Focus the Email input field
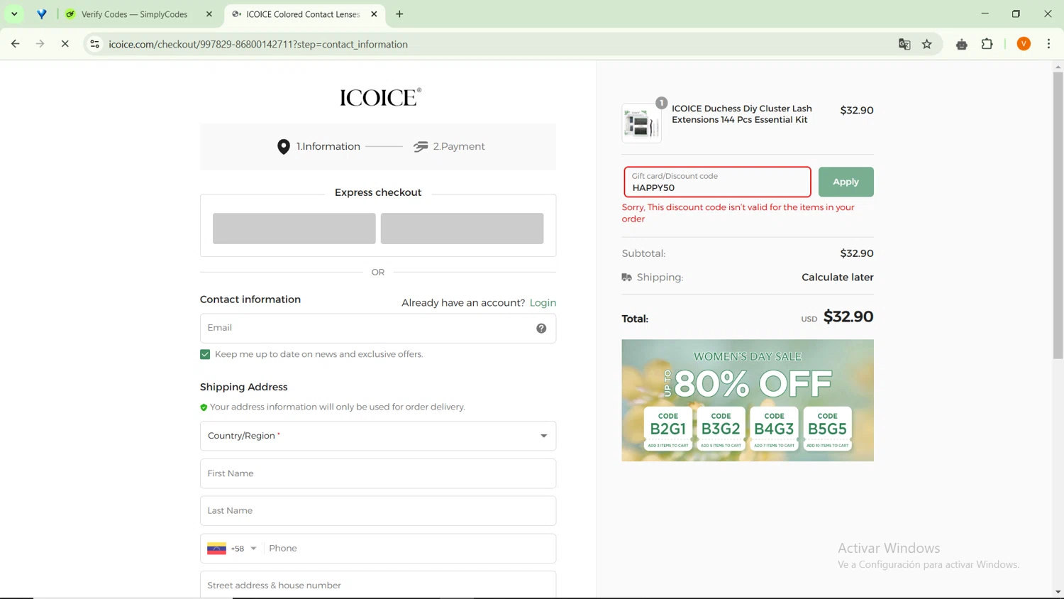 (378, 328)
